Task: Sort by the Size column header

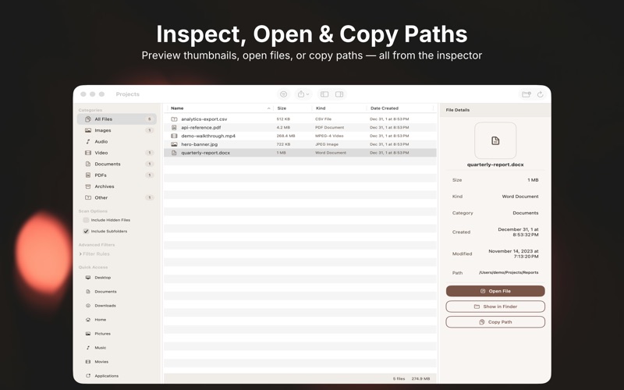Action: 293,108
